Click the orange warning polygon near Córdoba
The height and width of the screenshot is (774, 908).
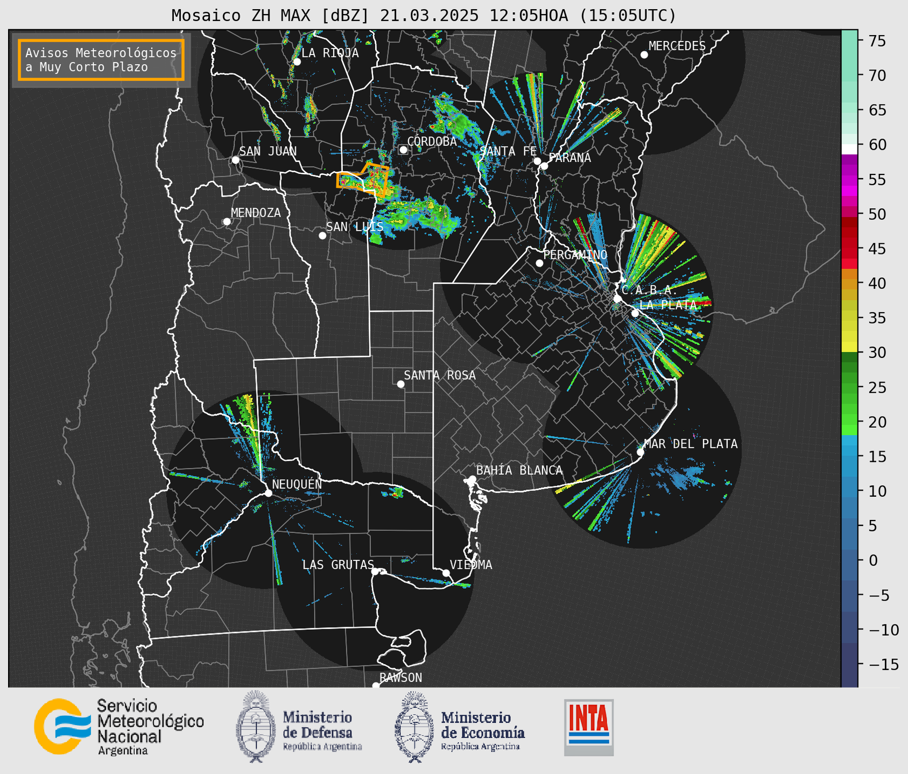[363, 179]
